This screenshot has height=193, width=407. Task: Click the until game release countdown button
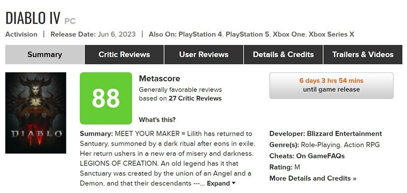(x=331, y=85)
